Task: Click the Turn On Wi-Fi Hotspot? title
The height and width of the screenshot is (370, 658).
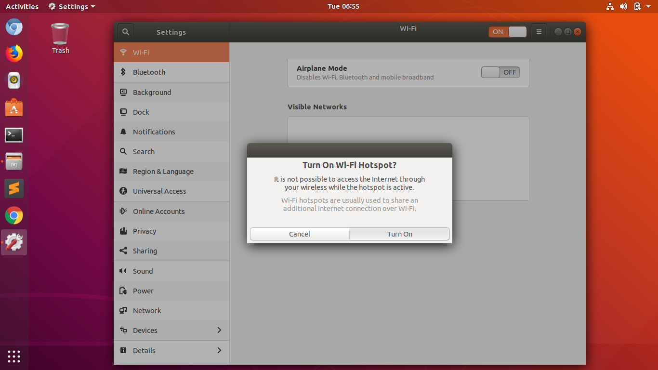Action: (349, 165)
